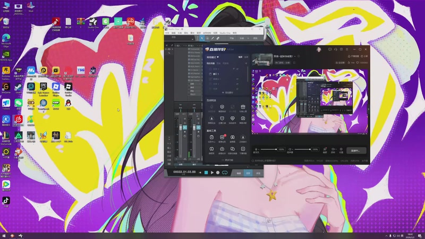This screenshot has height=239, width=425.
Task: Open the NVIDIA App desktop shortcut
Action: [6, 56]
